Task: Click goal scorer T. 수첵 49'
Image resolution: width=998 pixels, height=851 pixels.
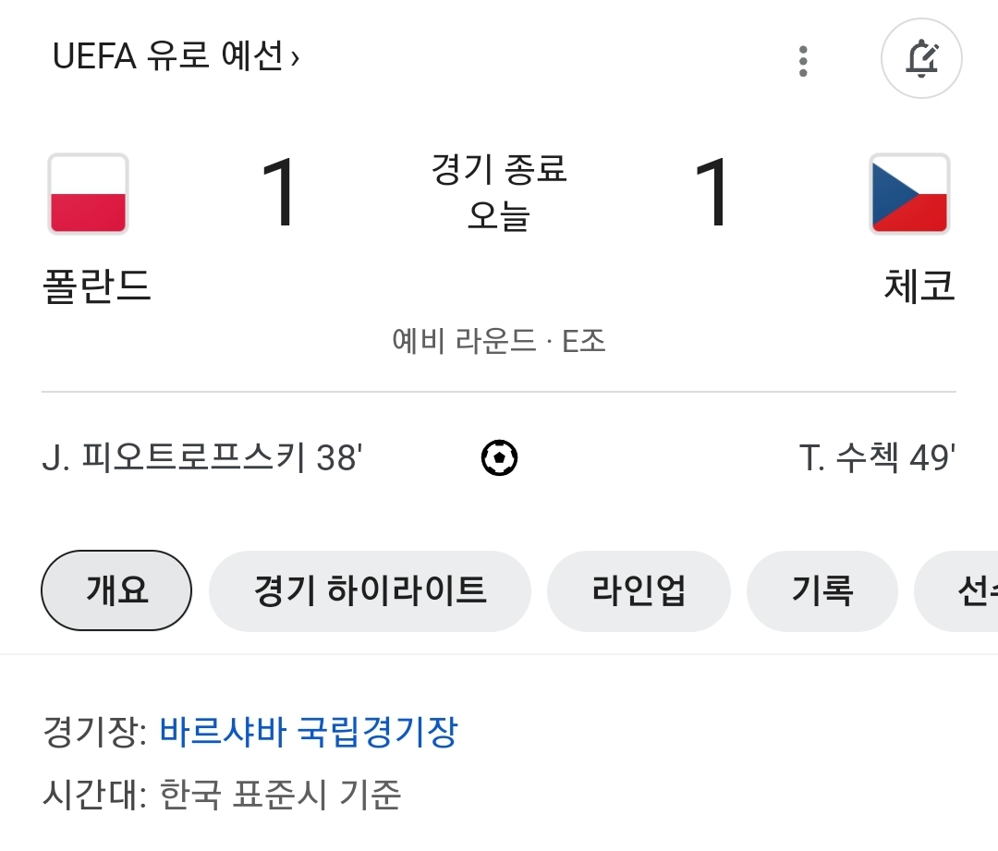Action: pyautogui.click(x=877, y=457)
